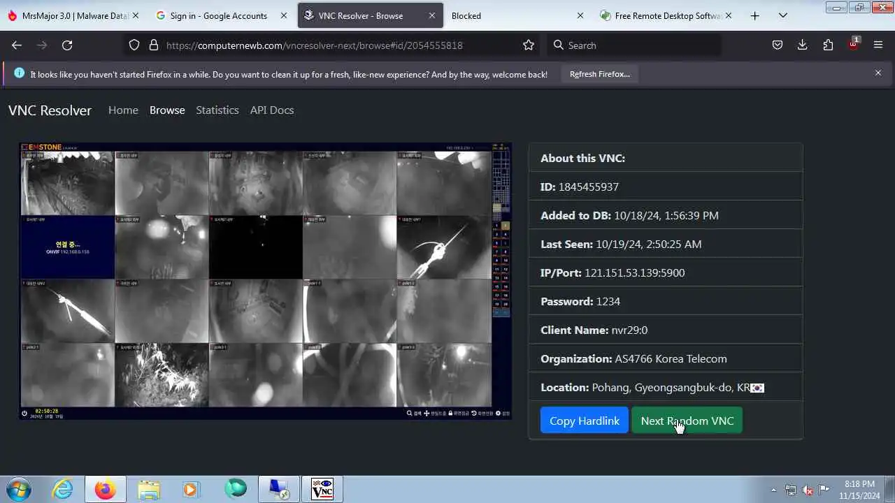Bookmark this page with the star icon
The width and height of the screenshot is (895, 503).
point(529,45)
